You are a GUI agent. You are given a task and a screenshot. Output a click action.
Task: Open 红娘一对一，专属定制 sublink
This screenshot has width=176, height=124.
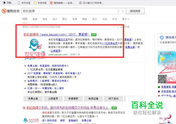click(46, 88)
